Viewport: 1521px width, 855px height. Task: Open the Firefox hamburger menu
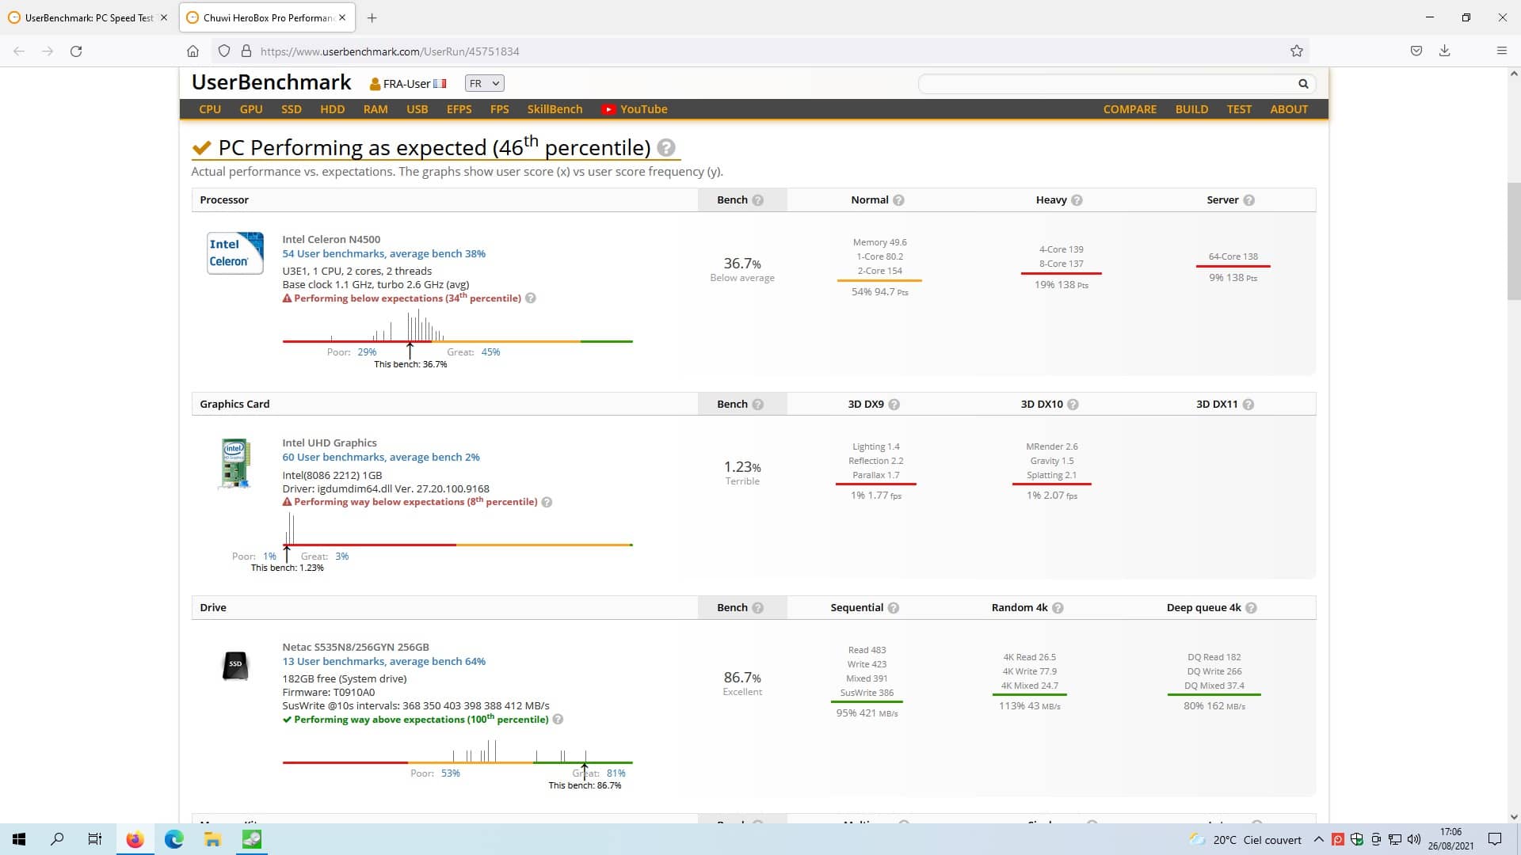click(x=1501, y=51)
